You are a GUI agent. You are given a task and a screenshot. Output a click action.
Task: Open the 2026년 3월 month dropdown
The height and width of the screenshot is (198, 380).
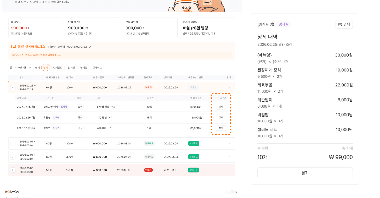click(20, 68)
